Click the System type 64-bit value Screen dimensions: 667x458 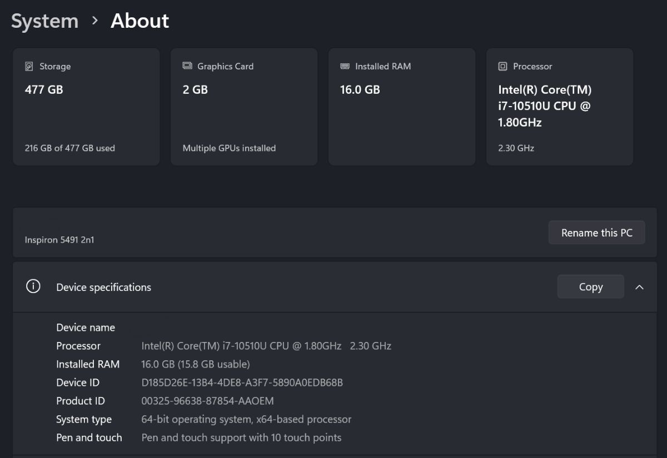[246, 419]
